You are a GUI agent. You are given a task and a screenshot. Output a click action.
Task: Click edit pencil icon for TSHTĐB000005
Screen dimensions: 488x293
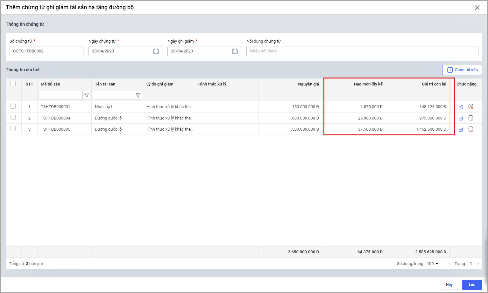[461, 129]
